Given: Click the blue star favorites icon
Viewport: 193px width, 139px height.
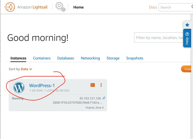Looking at the screenshot, I should click(187, 25).
